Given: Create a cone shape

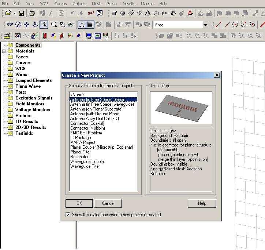Looking at the screenshot, I should point(148,13).
